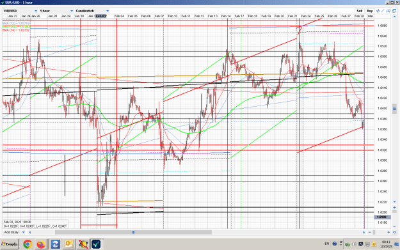The image size is (400, 250).
Task: Click the OHLC values readout
Action: pyautogui.click(x=35, y=226)
